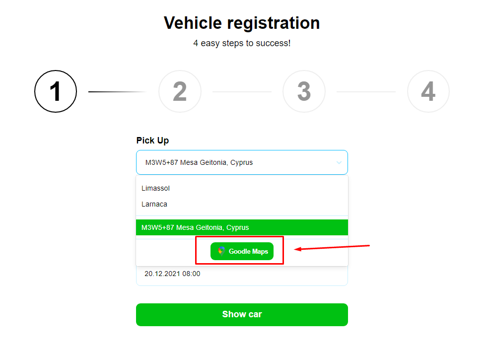Open step 4 circle
This screenshot has width=490, height=352.
coord(428,91)
